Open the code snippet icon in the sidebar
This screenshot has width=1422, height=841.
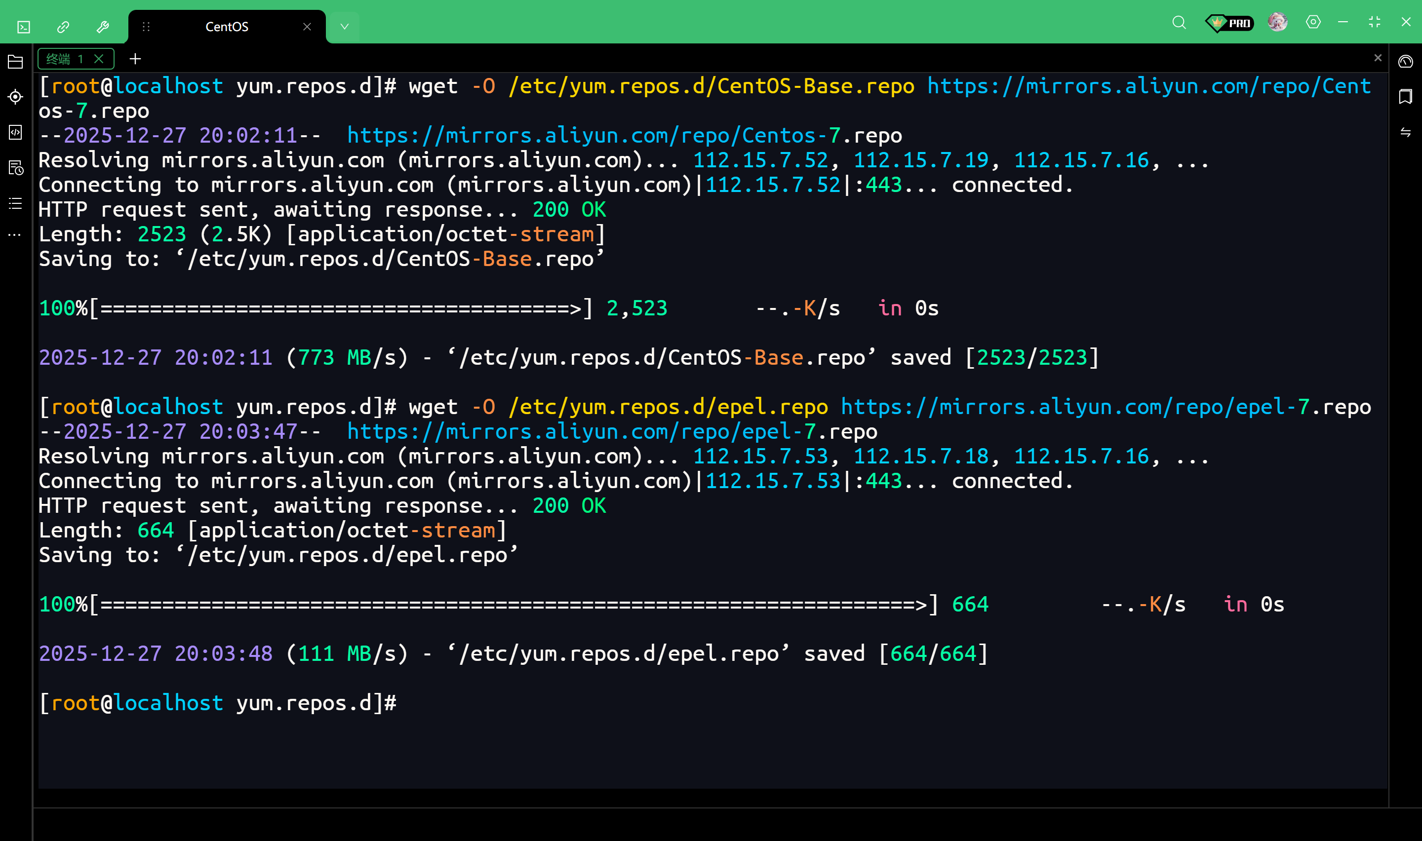tap(15, 132)
